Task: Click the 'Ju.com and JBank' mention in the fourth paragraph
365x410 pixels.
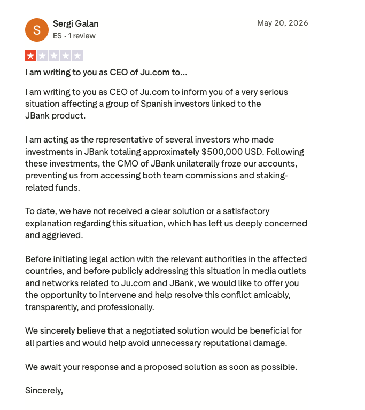Action: click(x=158, y=283)
